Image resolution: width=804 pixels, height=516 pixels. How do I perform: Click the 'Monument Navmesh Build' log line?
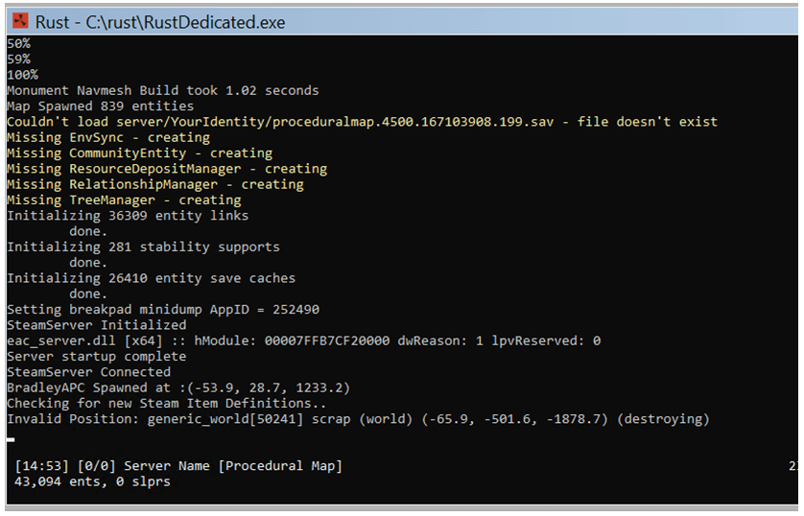(162, 90)
